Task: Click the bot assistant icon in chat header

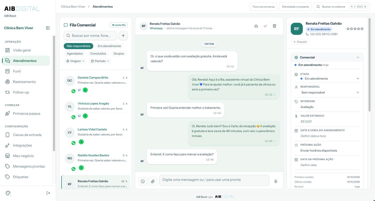Action: [x=256, y=26]
